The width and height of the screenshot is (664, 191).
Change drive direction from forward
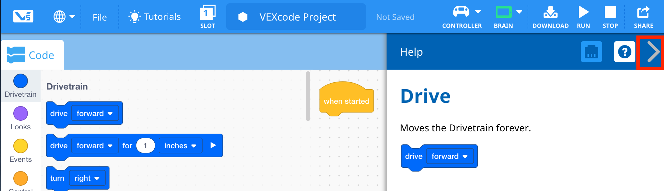point(95,113)
